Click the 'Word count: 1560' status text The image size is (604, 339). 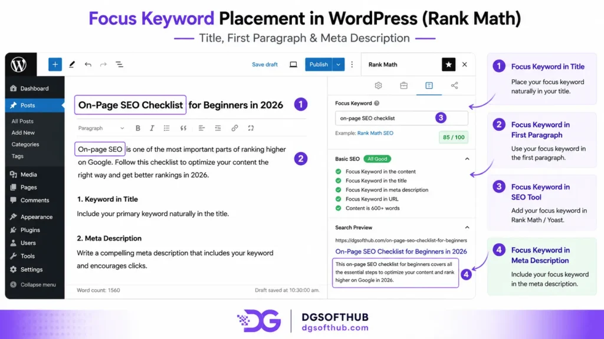(99, 290)
